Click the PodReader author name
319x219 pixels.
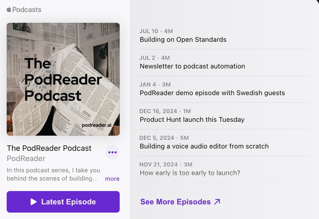coord(26,158)
